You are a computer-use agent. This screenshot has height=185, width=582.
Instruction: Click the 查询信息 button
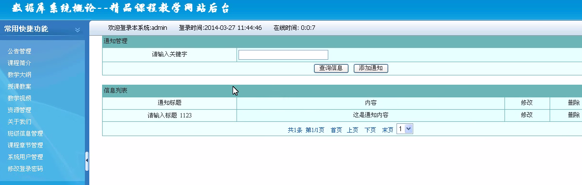point(331,68)
